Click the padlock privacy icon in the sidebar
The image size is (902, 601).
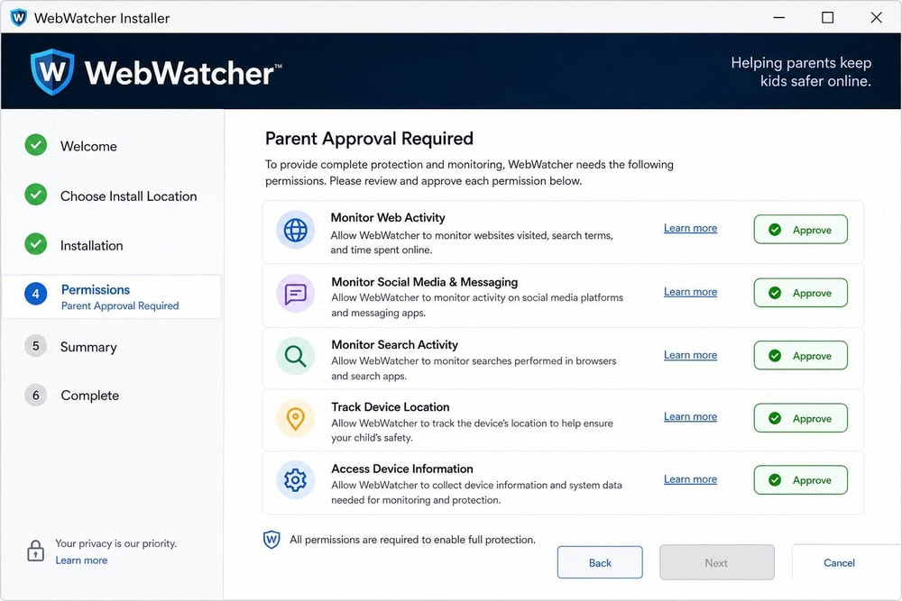(36, 551)
